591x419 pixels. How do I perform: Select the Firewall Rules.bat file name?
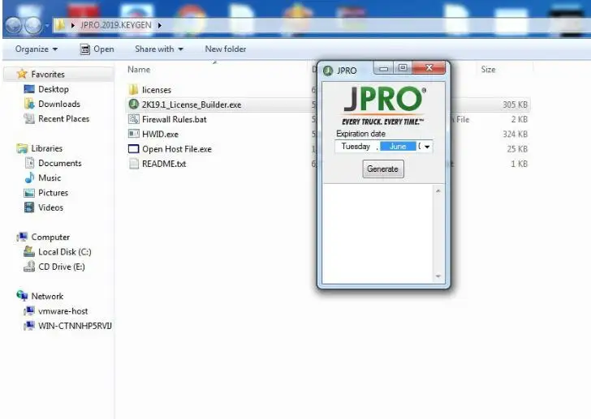[x=174, y=119]
